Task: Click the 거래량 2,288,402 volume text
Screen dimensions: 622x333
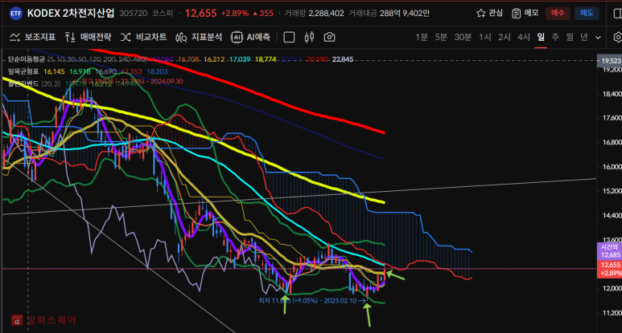Action: coord(314,14)
